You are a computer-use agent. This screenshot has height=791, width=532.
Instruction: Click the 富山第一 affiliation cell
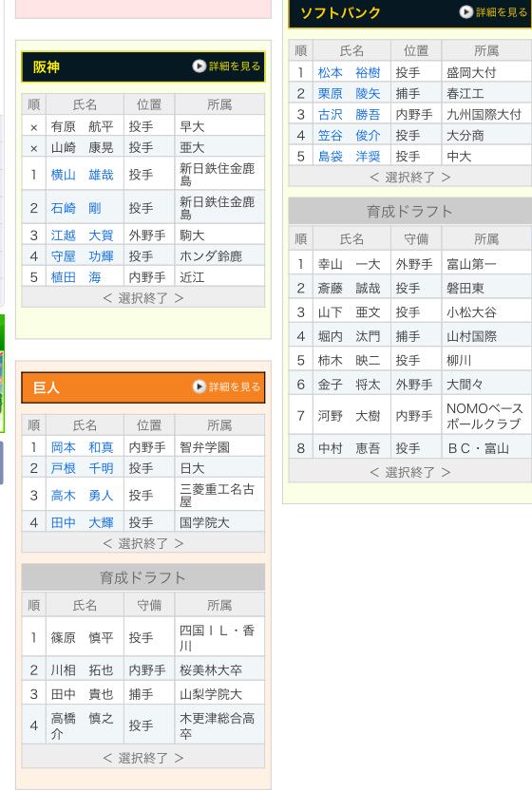pos(486,264)
